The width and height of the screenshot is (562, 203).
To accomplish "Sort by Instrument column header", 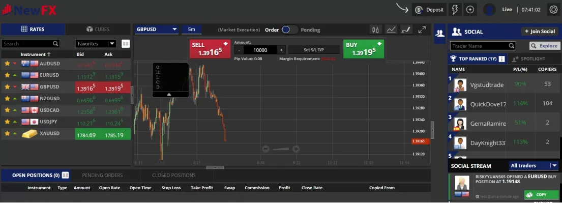I will 35,54.
